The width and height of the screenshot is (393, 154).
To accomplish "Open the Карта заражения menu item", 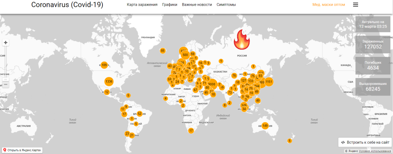I will (x=142, y=5).
